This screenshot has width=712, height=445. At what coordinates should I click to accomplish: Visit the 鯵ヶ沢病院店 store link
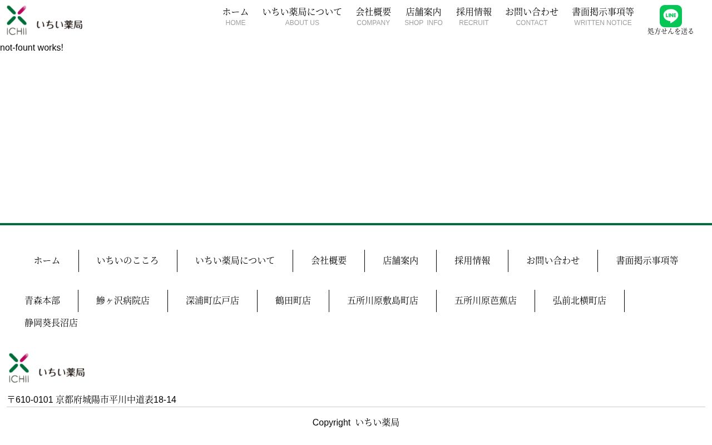point(123,301)
